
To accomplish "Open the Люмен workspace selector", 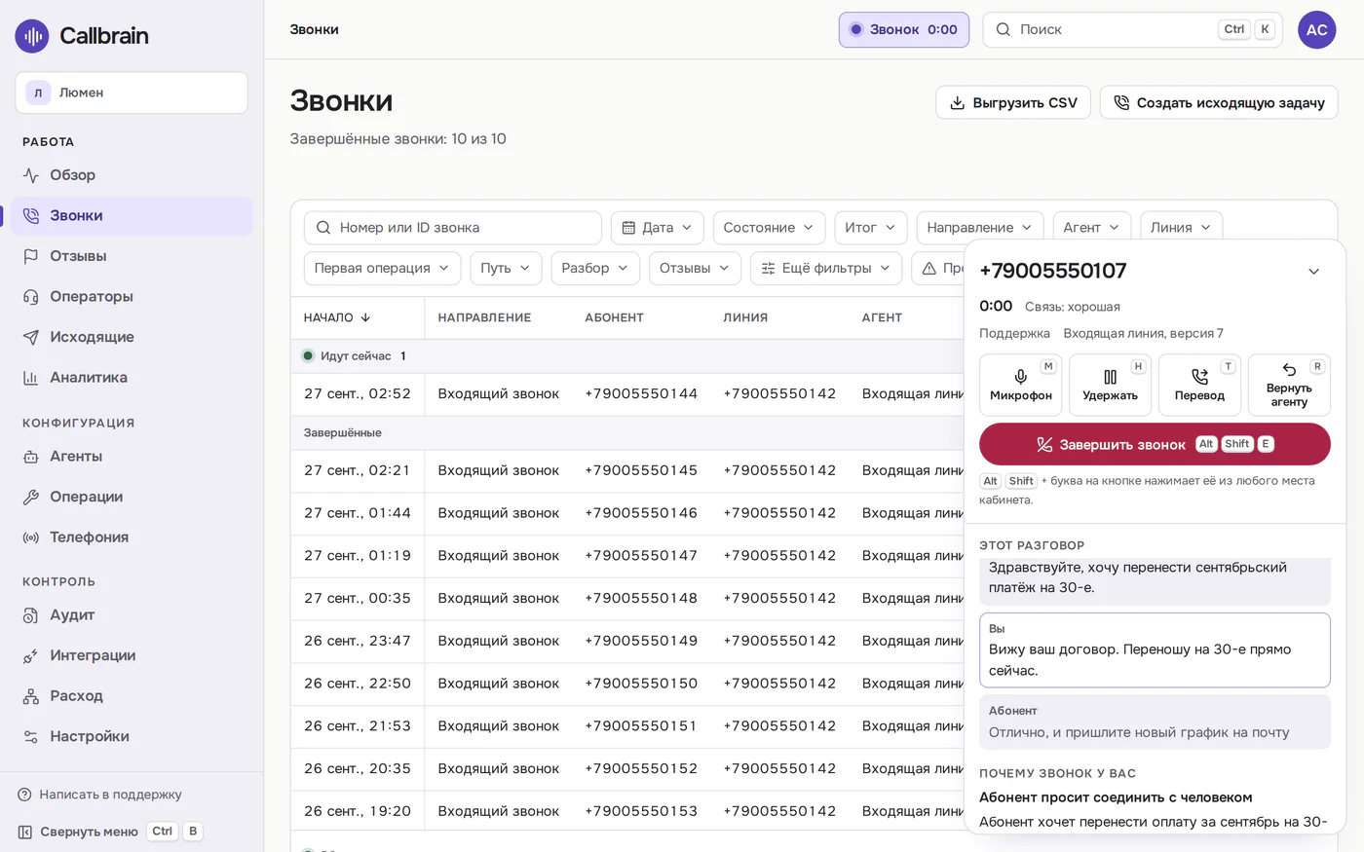I will click(132, 93).
